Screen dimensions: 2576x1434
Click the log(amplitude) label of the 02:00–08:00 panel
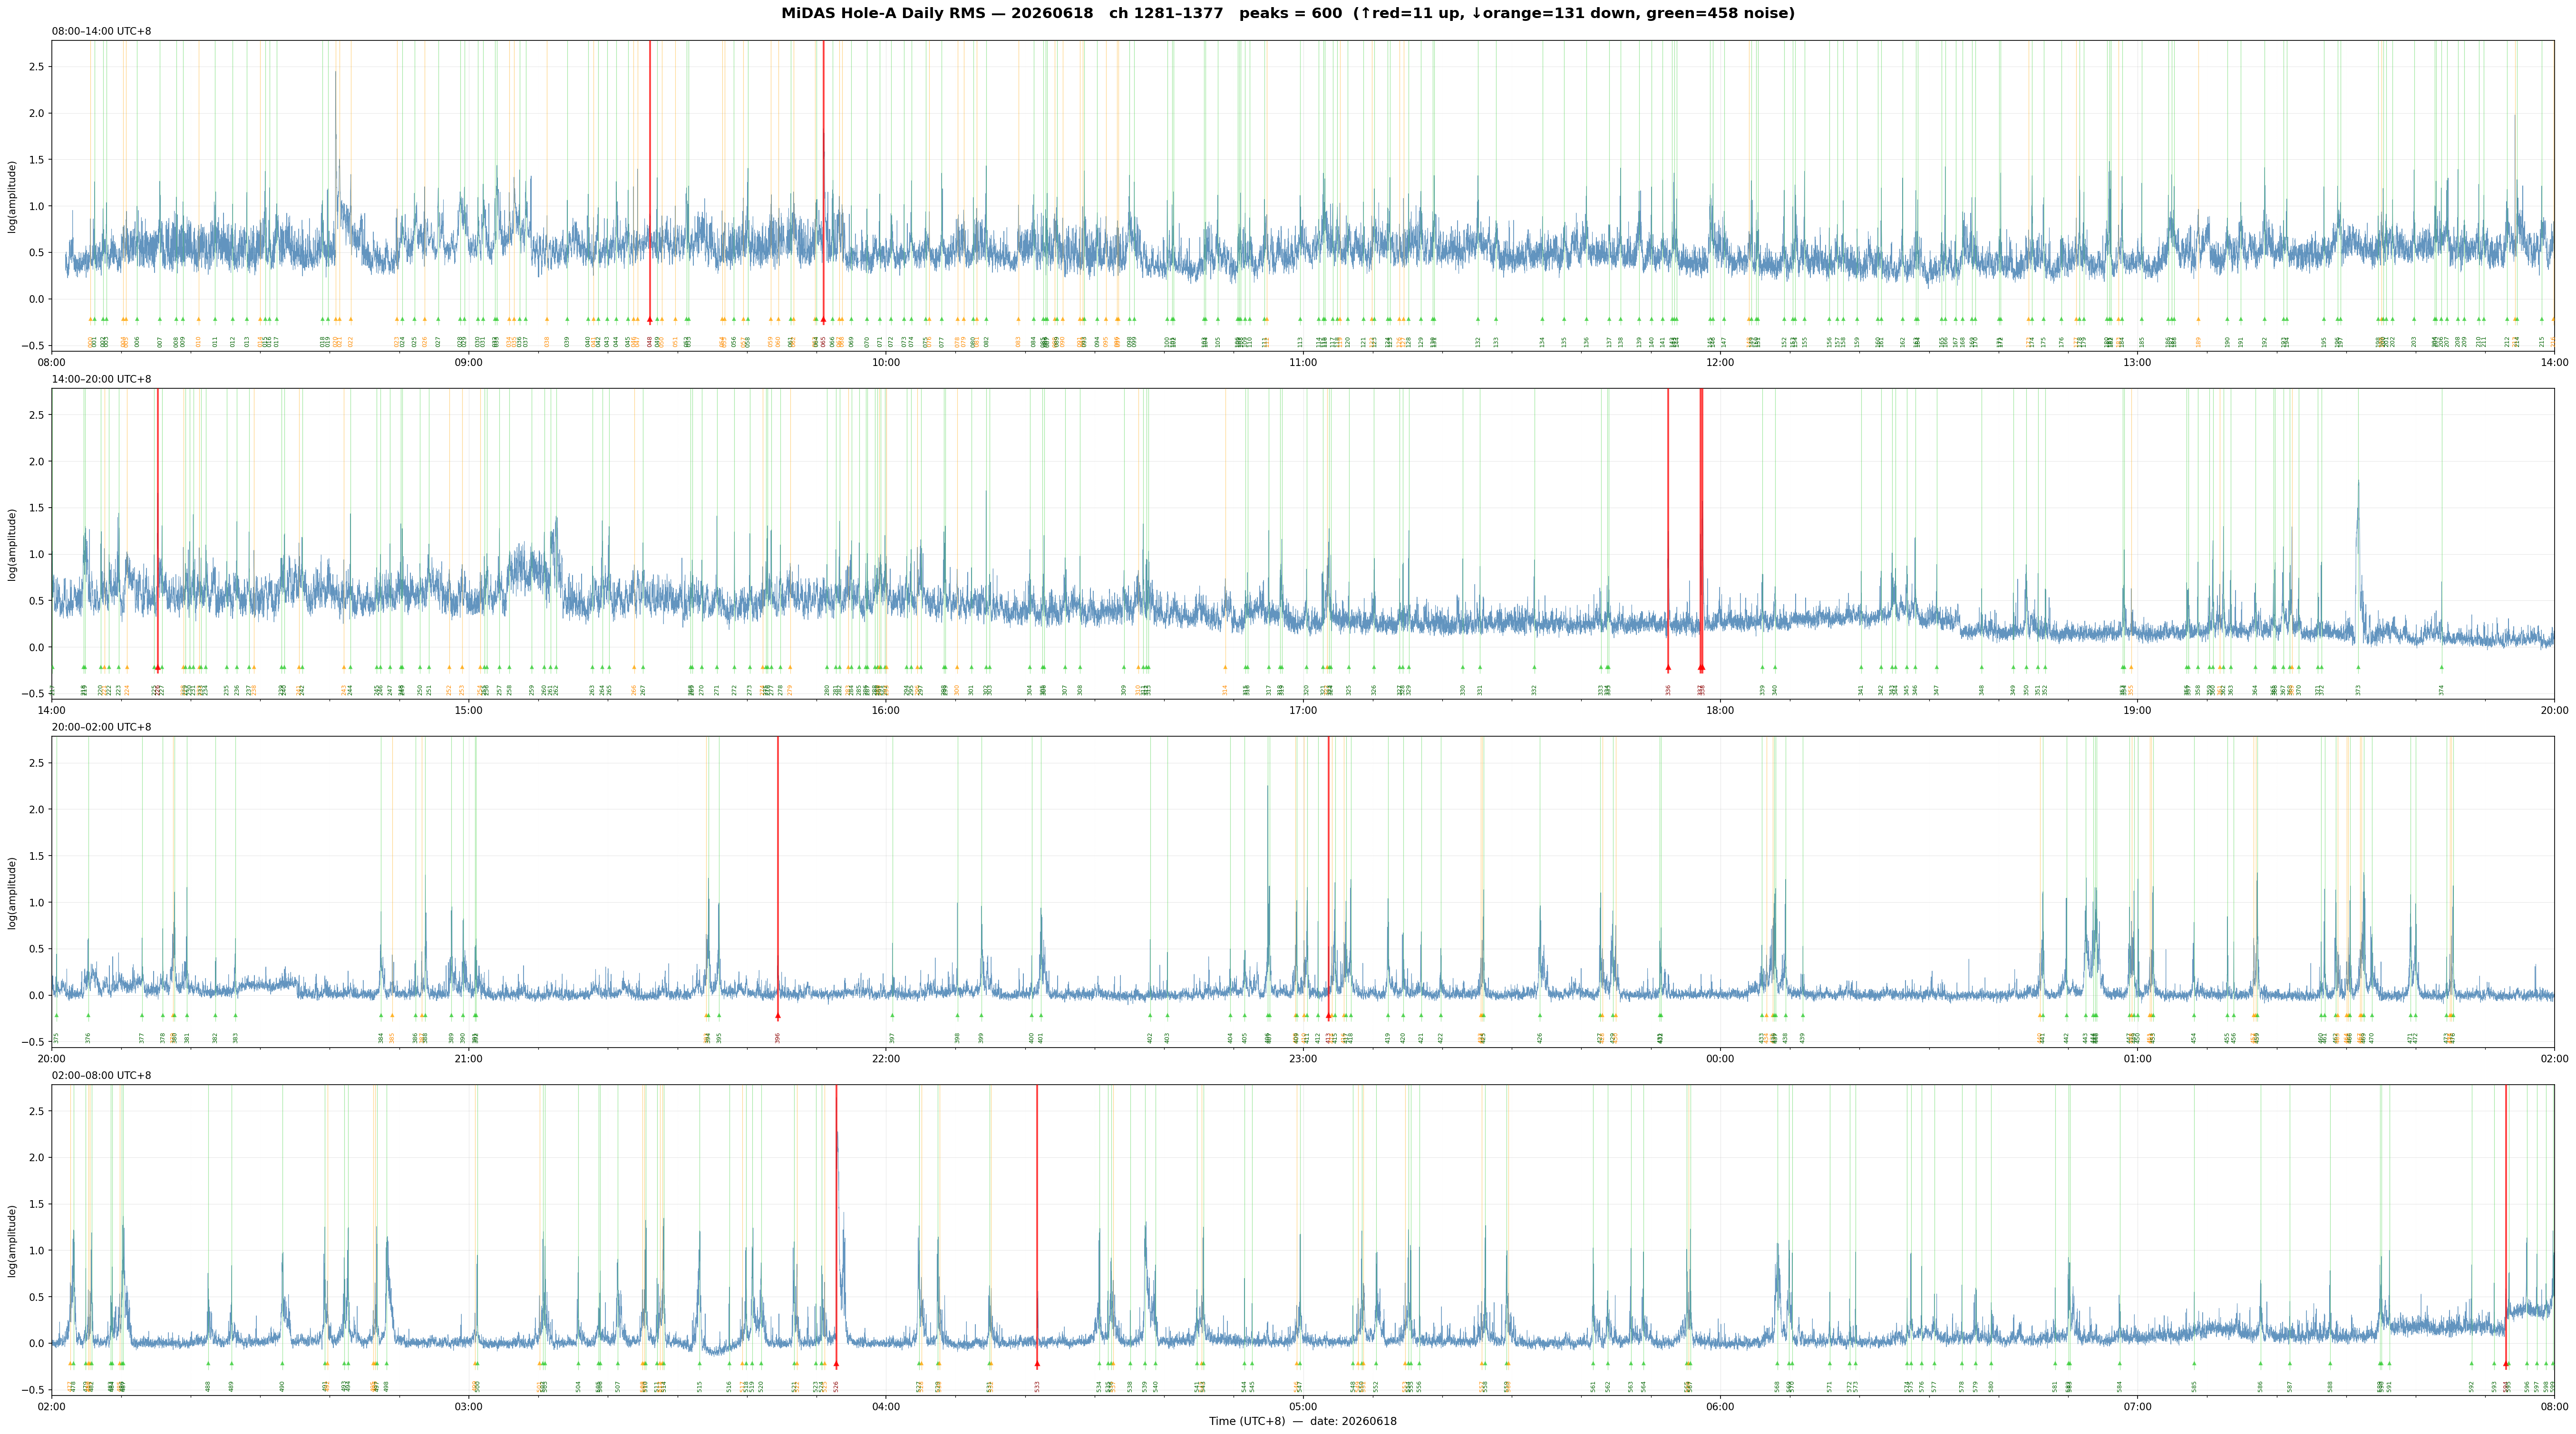[12, 1240]
